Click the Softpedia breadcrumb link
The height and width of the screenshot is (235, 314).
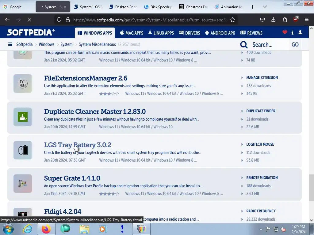[x=25, y=44]
